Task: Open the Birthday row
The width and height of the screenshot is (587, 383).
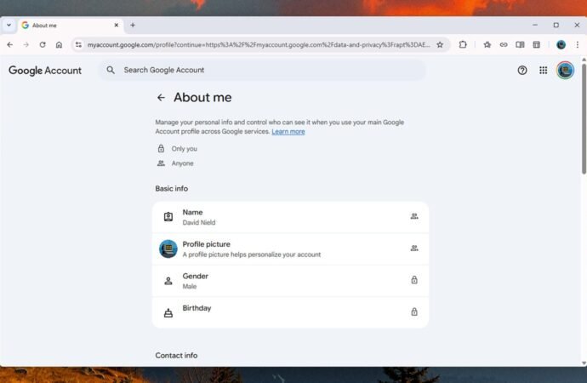Action: (290, 312)
